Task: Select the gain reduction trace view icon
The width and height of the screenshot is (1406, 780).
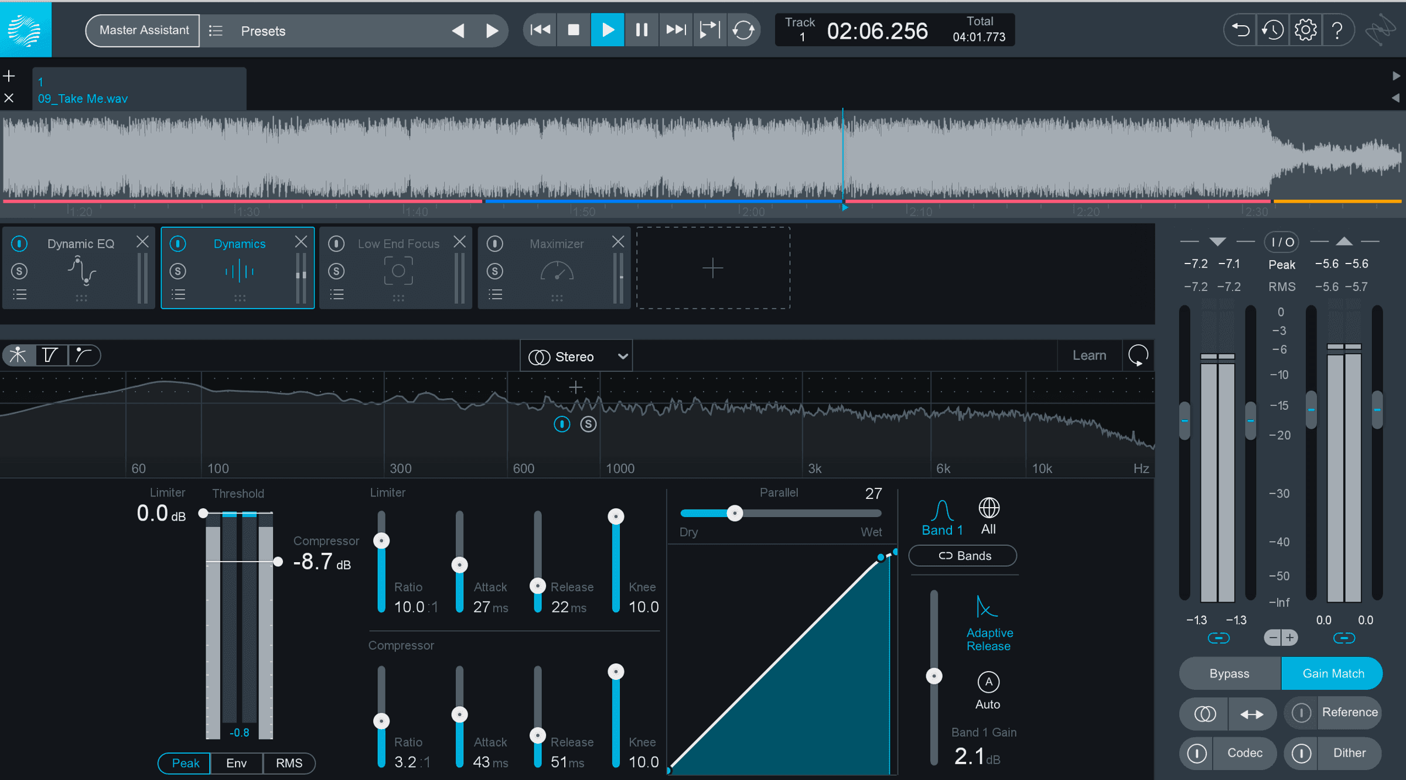Action: [18, 355]
